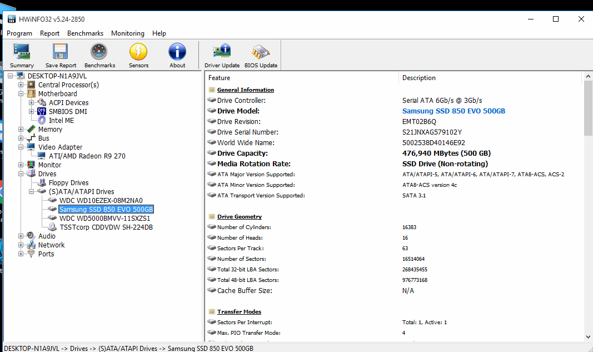Expand the Memory node
This screenshot has width=593, height=352.
click(x=21, y=130)
